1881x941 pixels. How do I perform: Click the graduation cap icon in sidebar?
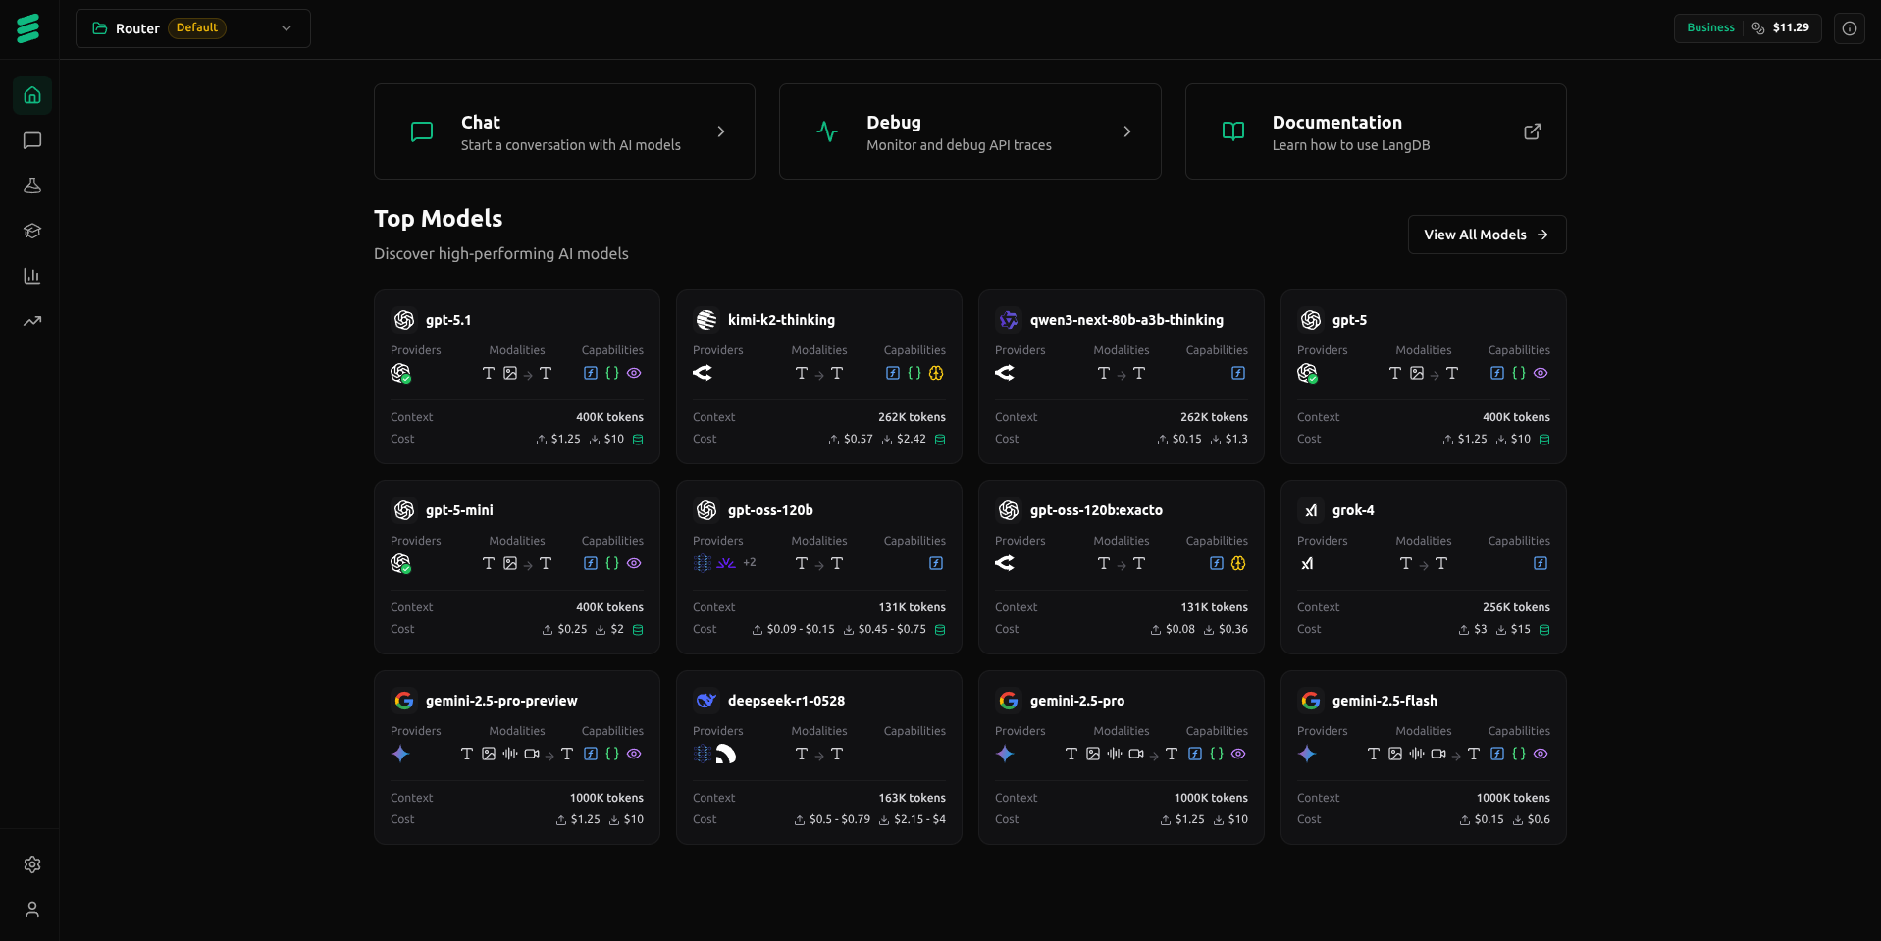point(32,231)
